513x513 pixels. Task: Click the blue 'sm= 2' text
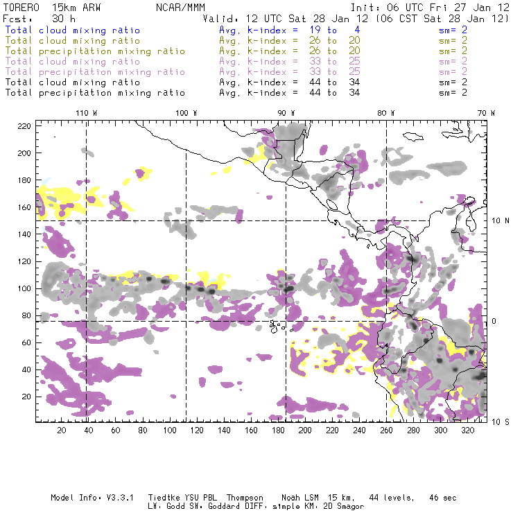453,30
